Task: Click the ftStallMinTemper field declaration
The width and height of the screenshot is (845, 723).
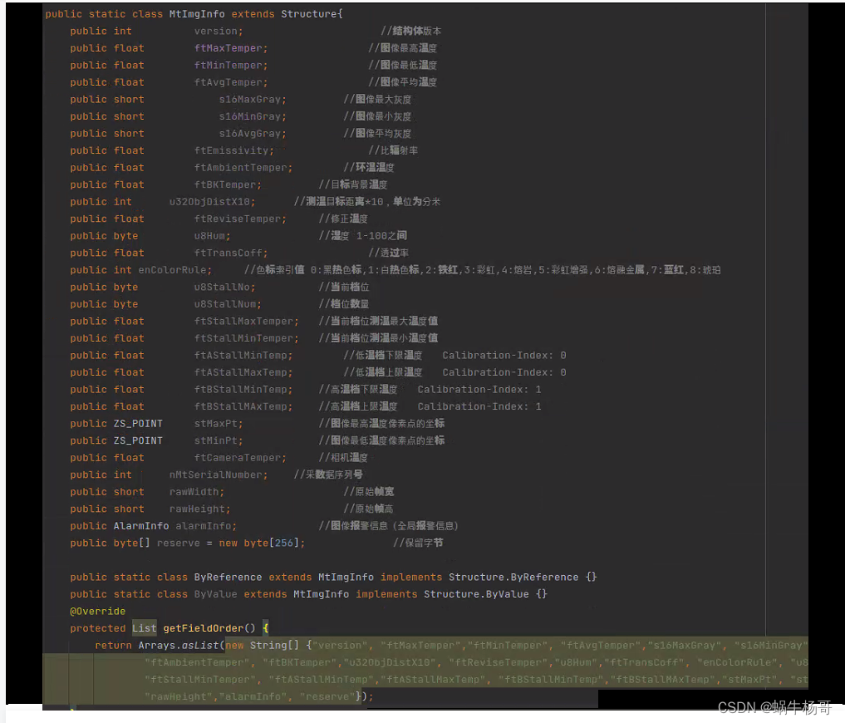Action: [246, 338]
